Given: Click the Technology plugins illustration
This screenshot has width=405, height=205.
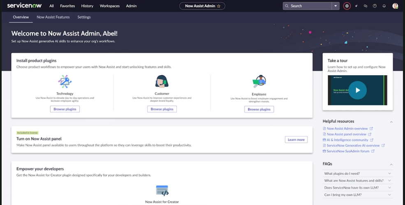Looking at the screenshot, I should pos(65,82).
